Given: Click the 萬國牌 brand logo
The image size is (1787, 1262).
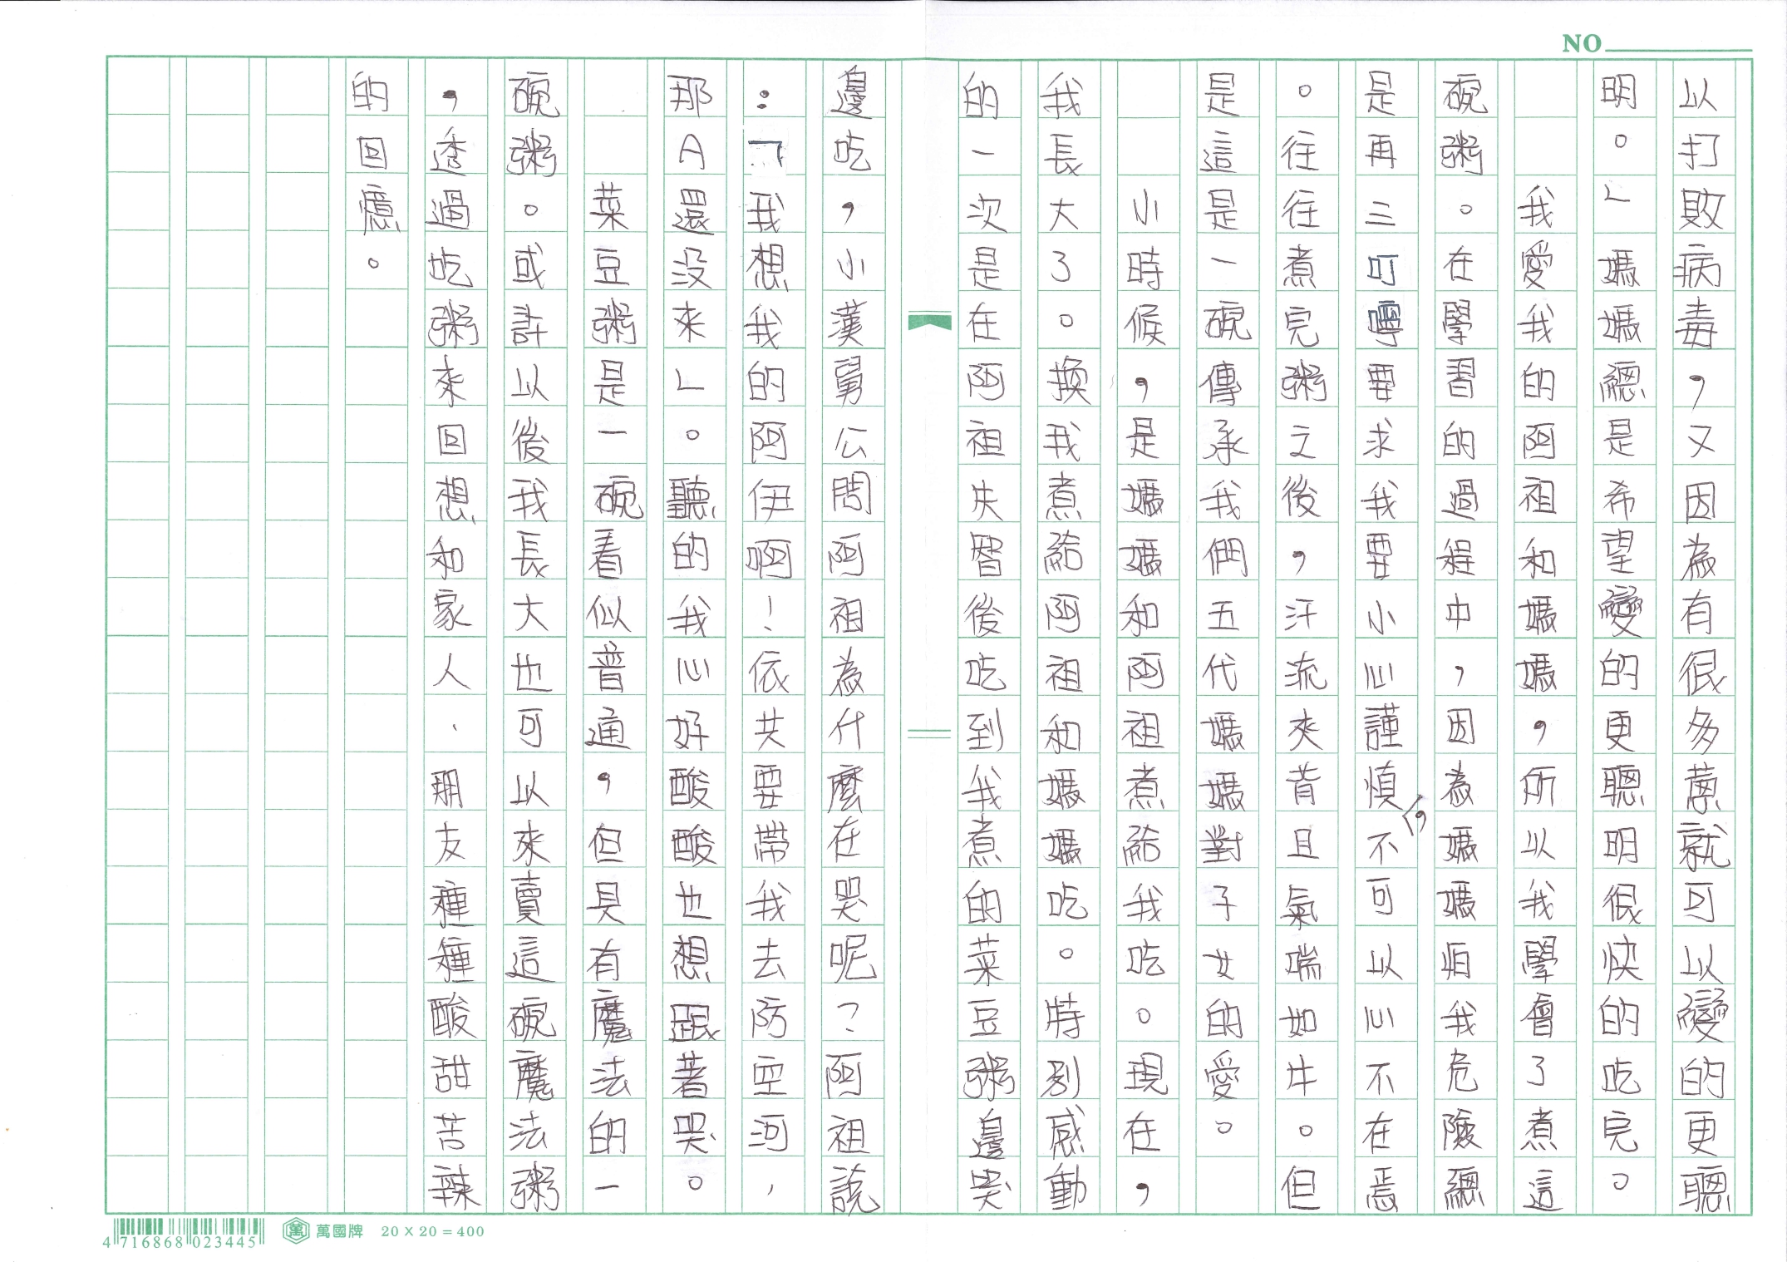Looking at the screenshot, I should (x=323, y=1231).
